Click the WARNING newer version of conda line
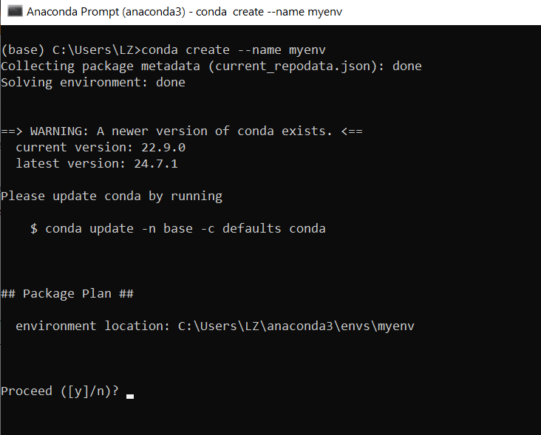This screenshot has width=541, height=435. point(182,131)
